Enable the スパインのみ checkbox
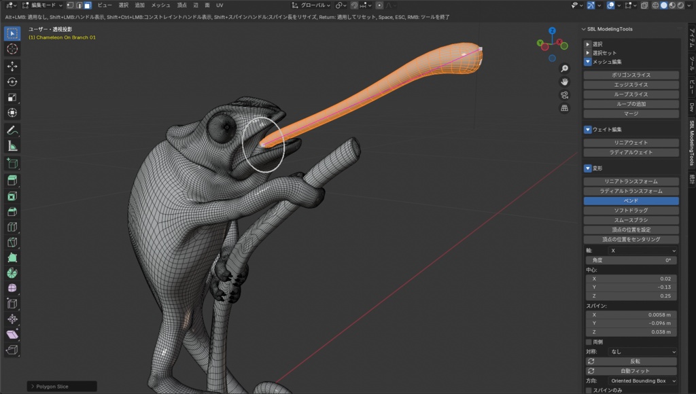 pyautogui.click(x=588, y=390)
